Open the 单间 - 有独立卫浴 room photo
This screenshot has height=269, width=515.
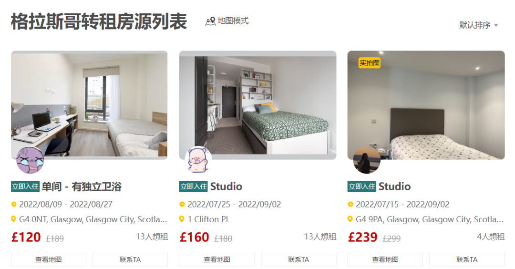[89, 105]
